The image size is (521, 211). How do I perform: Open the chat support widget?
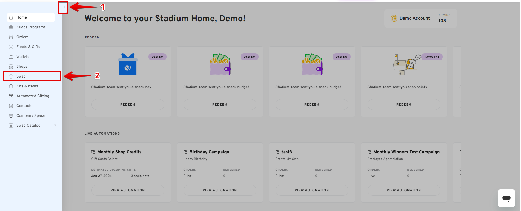506,198
